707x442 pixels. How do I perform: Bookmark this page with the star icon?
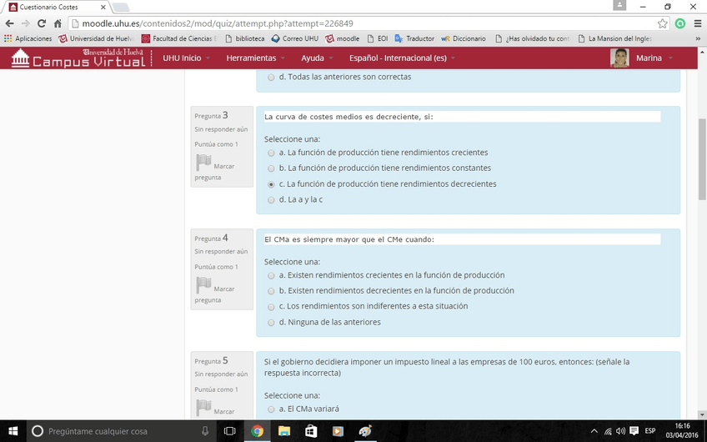click(662, 23)
